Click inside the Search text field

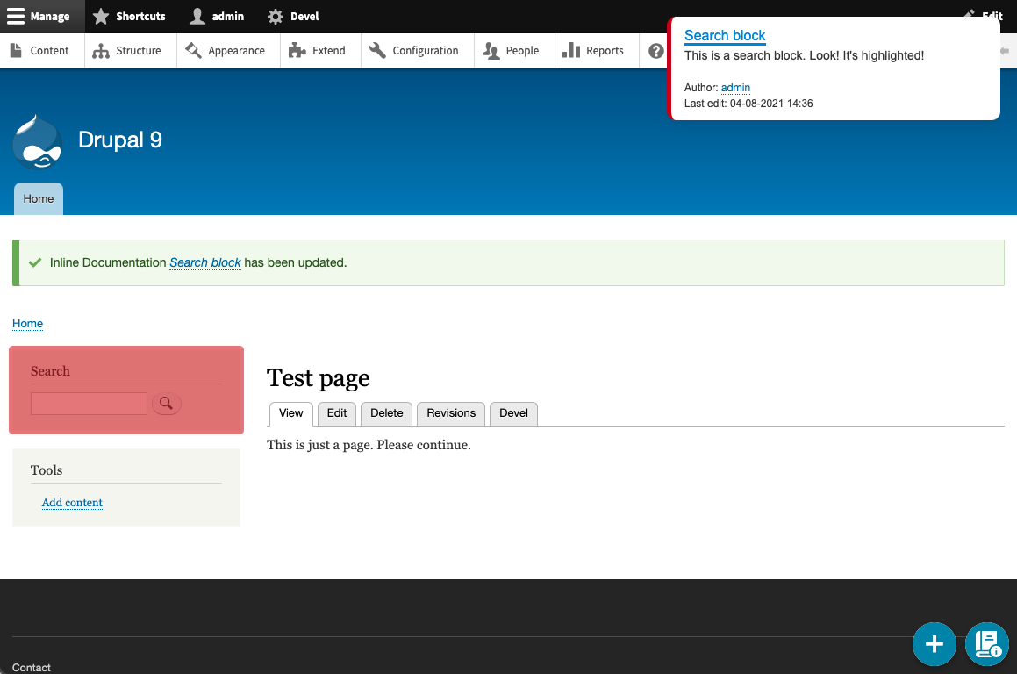[x=88, y=403]
